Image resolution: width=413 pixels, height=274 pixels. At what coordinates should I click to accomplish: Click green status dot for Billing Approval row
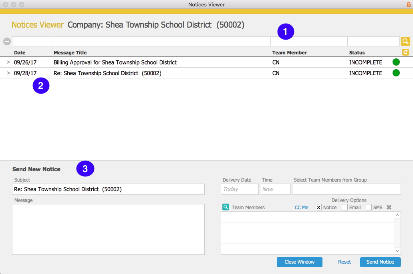click(396, 62)
